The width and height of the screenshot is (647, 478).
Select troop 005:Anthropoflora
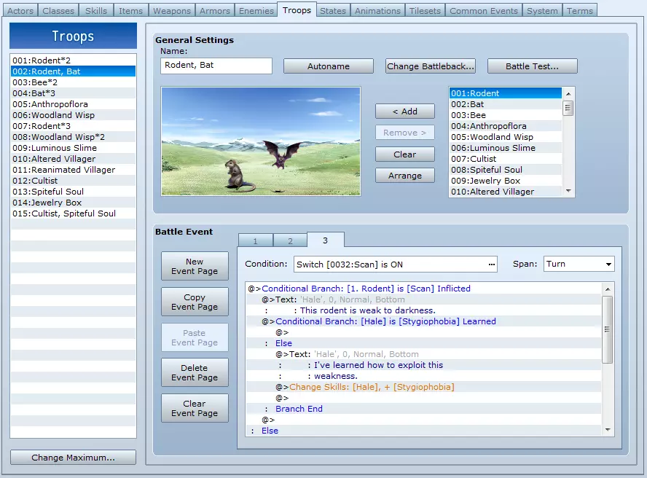[73, 104]
